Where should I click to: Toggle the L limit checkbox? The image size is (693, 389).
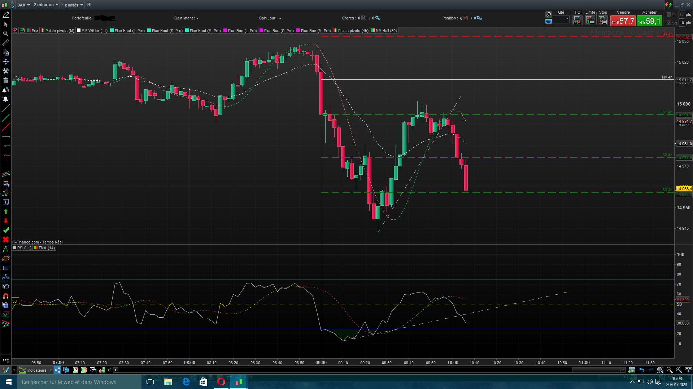tap(669, 14)
